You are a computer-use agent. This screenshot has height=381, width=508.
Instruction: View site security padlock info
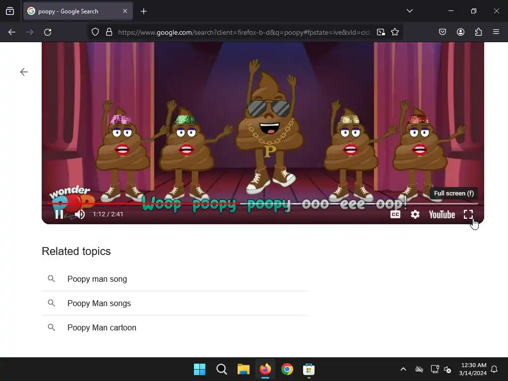109,32
